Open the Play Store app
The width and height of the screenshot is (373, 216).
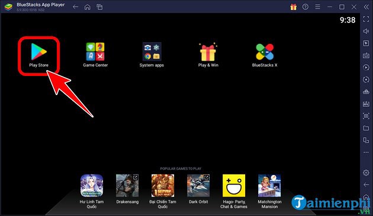[38, 55]
